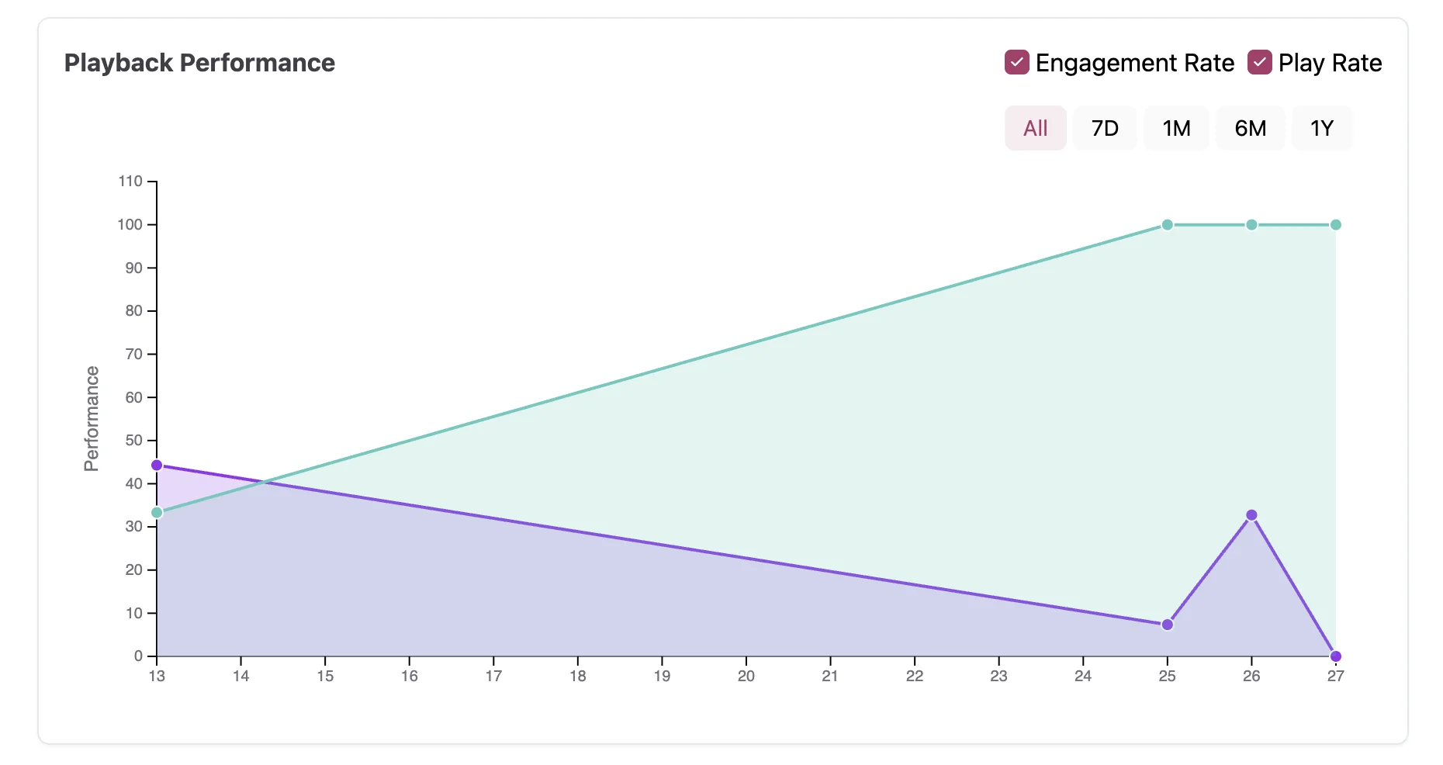The image size is (1443, 765).
Task: Switch to the 7D time range
Action: coord(1105,128)
